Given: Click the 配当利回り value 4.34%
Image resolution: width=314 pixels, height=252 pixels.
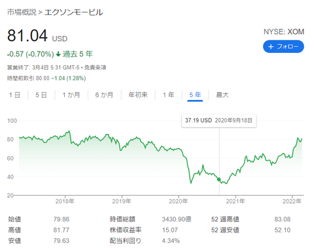Looking at the screenshot, I should pyautogui.click(x=171, y=241).
